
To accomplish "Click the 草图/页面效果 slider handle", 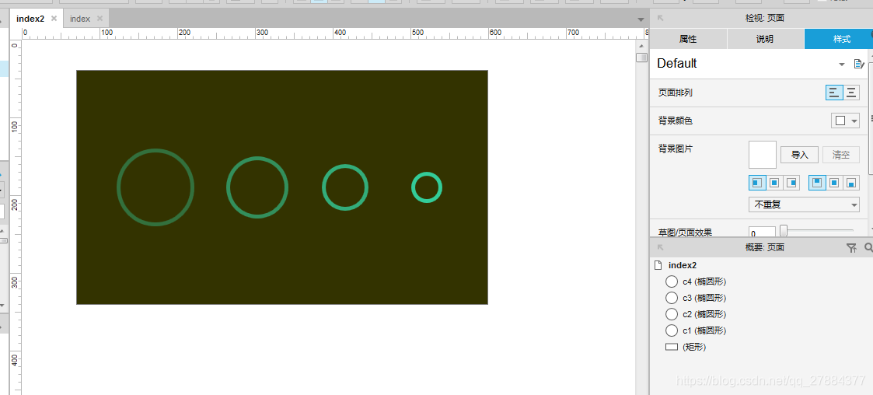I will 784,230.
